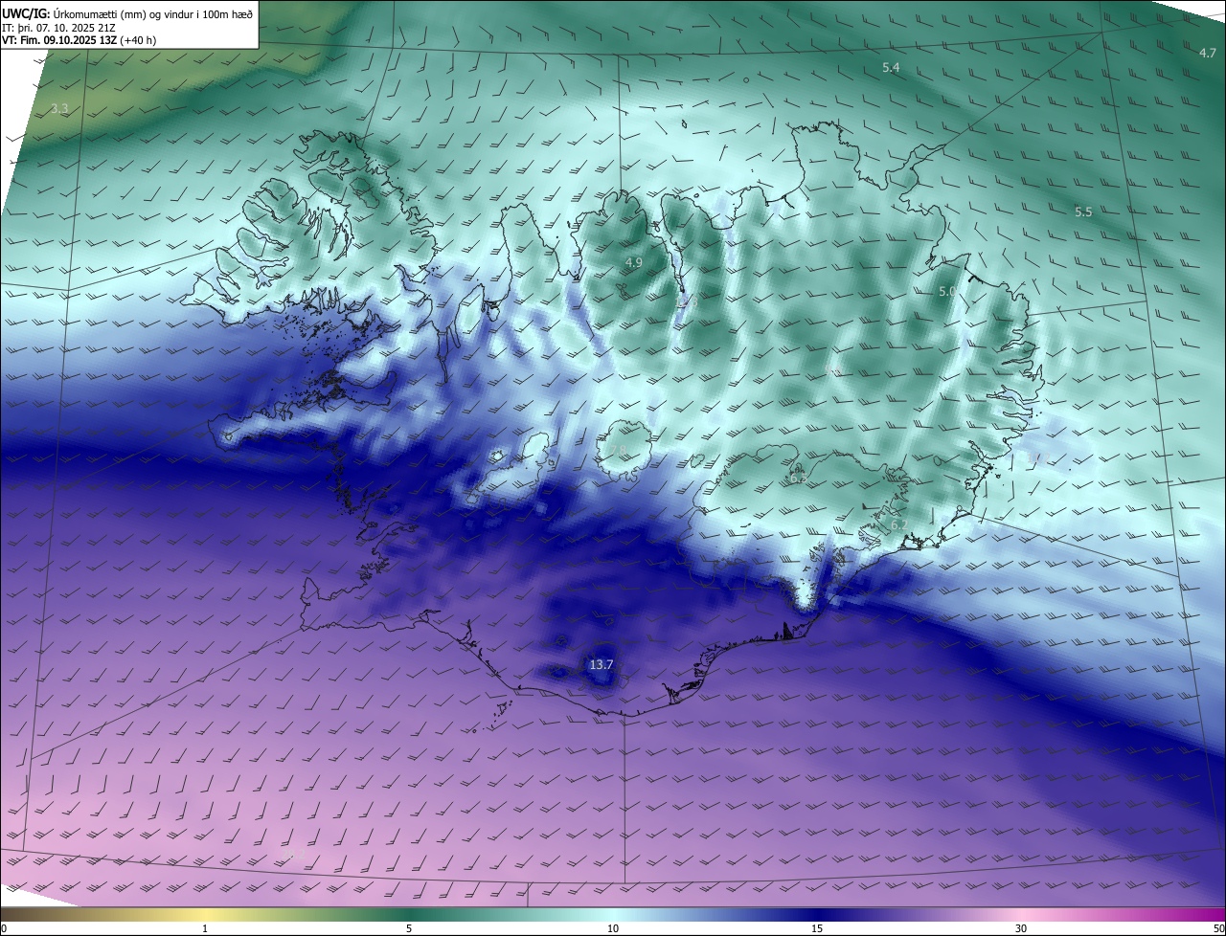Viewport: 1226px width, 936px height.
Task: Click the 6.5 value label over the glacier
Action: click(797, 478)
